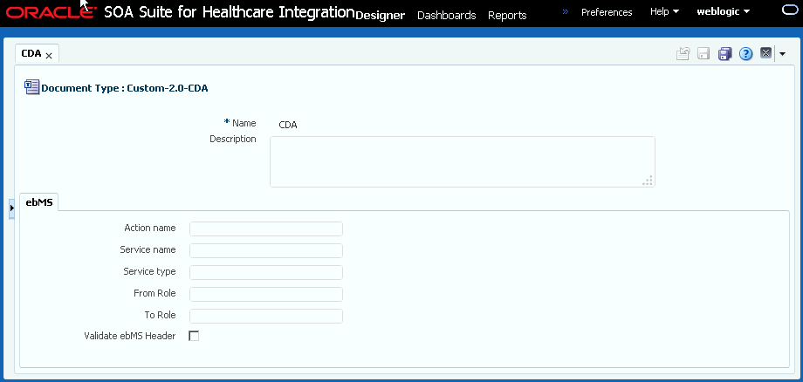Open the Dashboards page
The width and height of the screenshot is (803, 382).
tap(447, 16)
